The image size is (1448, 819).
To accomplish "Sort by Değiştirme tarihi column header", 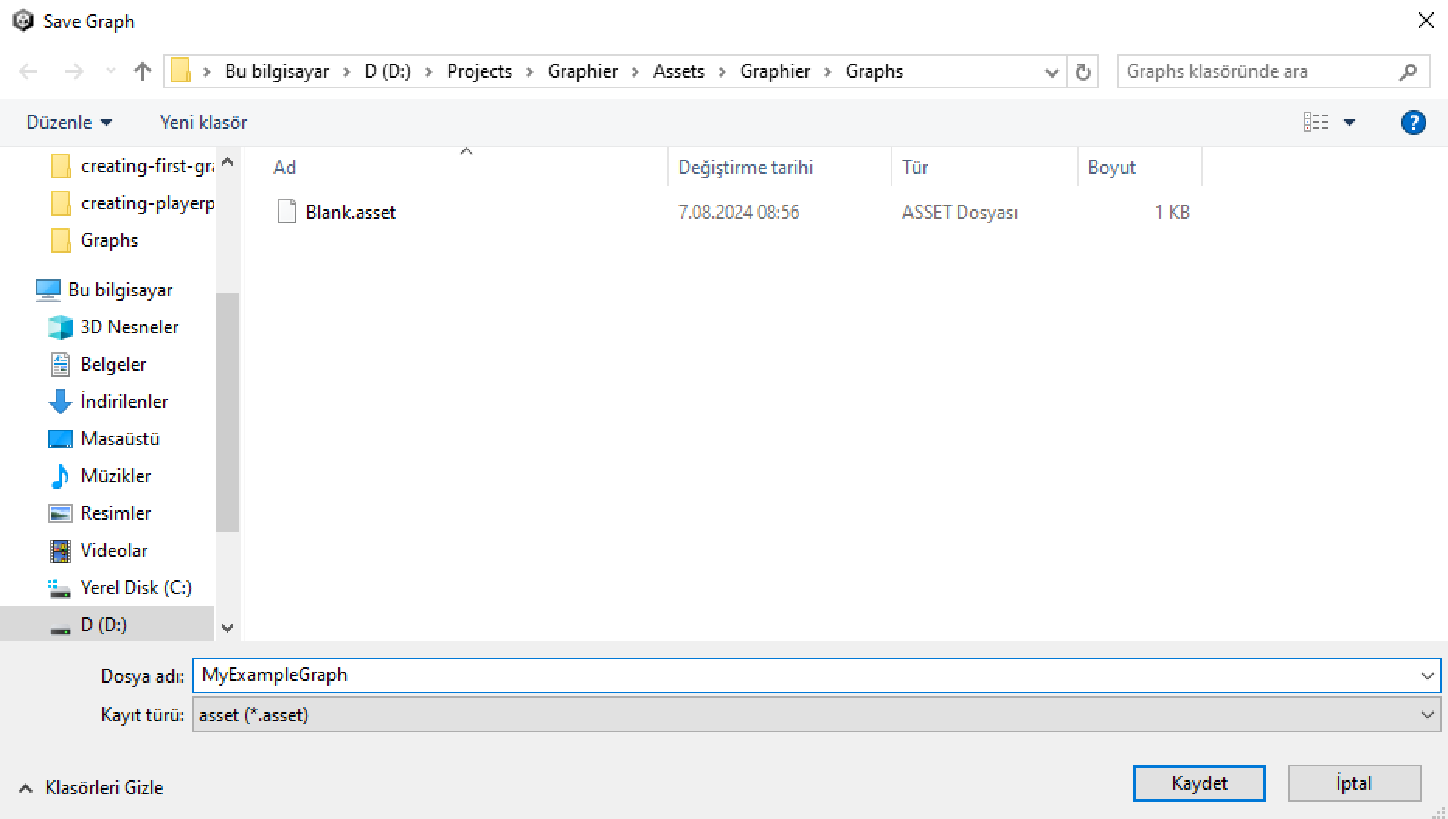I will pyautogui.click(x=745, y=168).
